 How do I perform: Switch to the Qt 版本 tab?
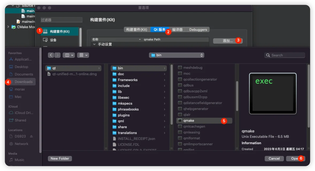160,29
